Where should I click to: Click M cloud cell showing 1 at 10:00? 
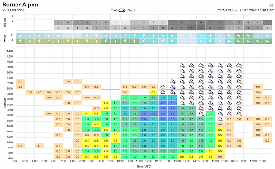click(x=115, y=22)
